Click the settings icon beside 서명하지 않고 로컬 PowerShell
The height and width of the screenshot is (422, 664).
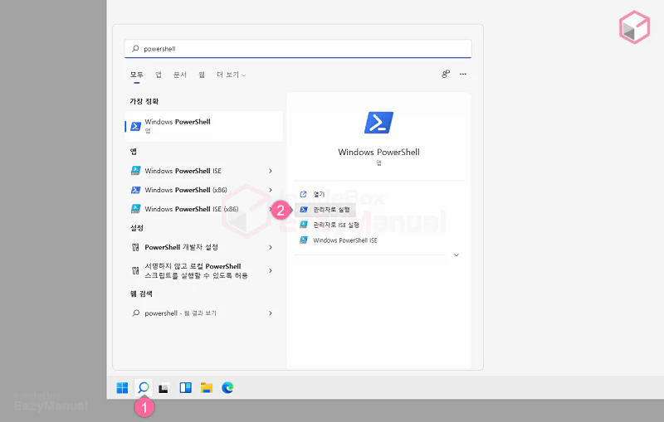tap(135, 270)
